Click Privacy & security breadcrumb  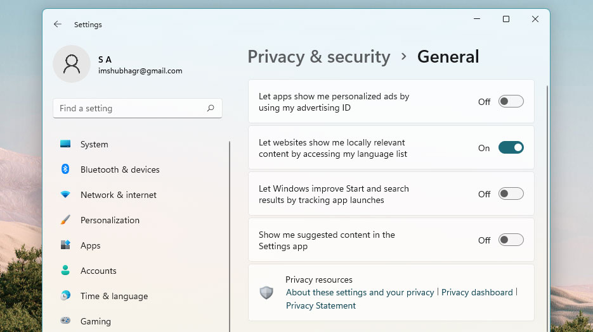(319, 57)
